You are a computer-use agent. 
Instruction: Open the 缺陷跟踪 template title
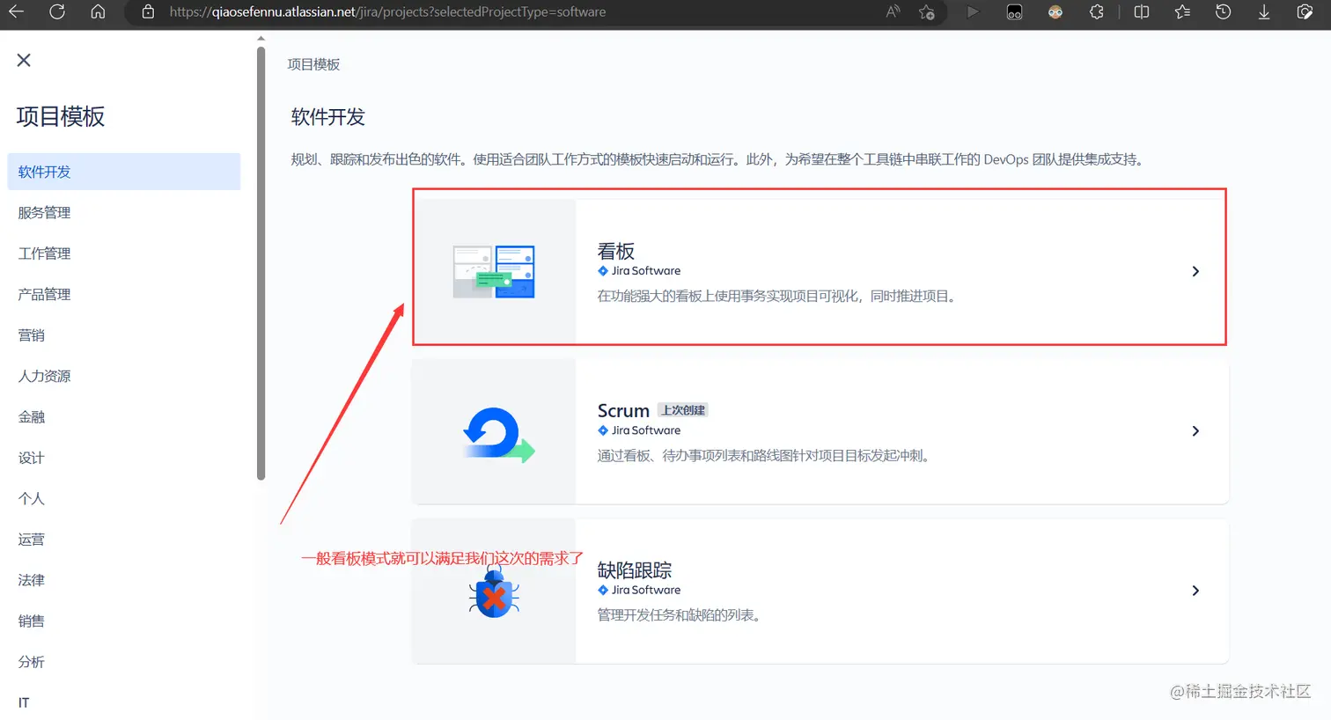(635, 570)
